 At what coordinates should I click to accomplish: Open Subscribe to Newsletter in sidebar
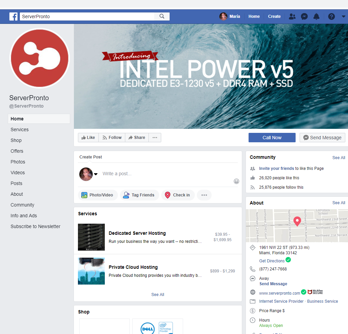click(36, 226)
